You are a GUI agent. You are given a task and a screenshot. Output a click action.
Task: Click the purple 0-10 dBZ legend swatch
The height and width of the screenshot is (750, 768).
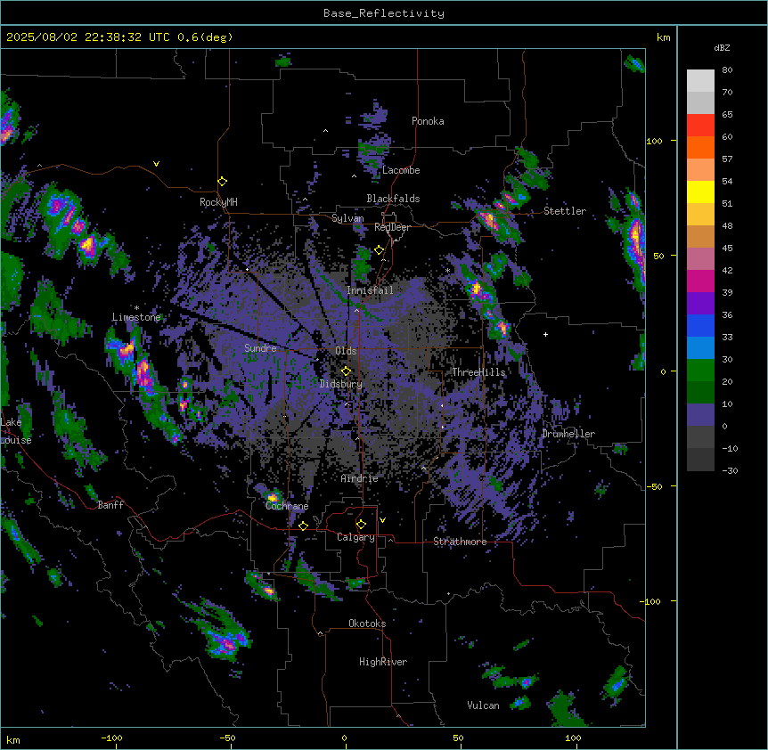pyautogui.click(x=700, y=415)
